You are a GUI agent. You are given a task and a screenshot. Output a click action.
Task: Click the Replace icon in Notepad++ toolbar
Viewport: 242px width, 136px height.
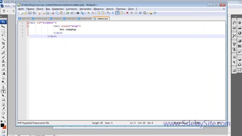tap(82, 13)
